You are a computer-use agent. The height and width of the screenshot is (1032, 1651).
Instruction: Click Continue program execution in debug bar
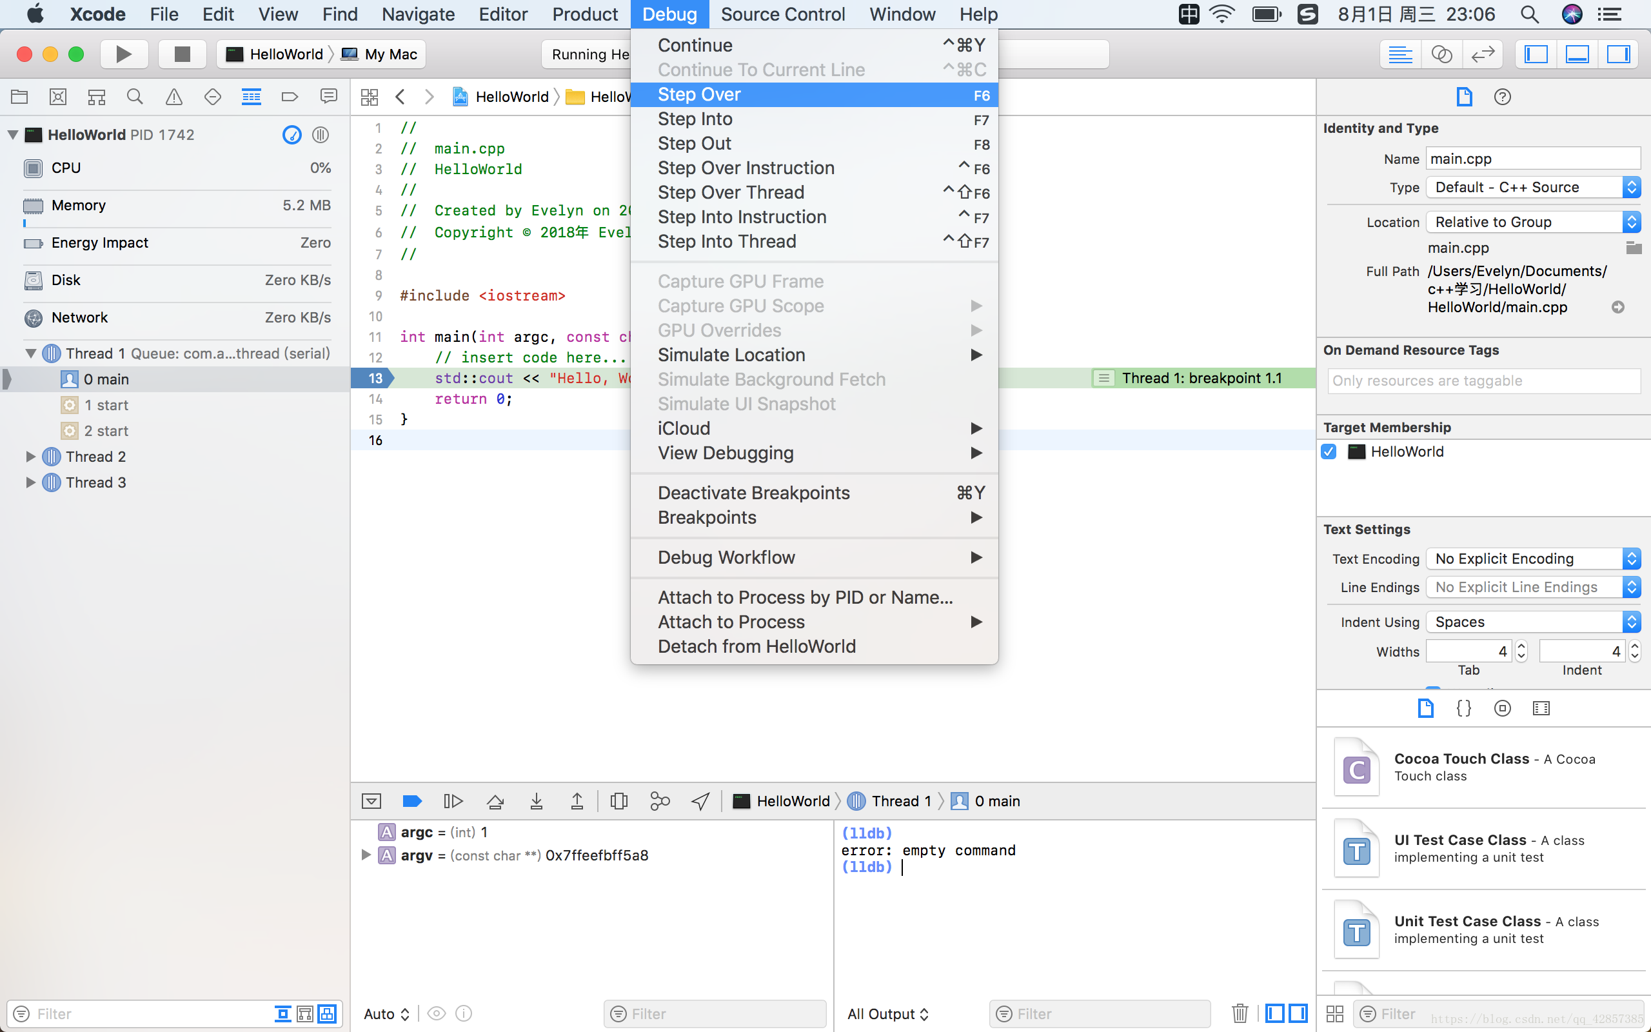click(453, 800)
